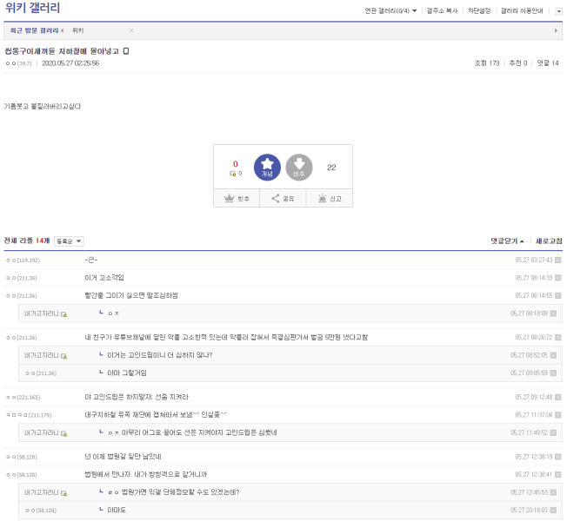The image size is (567, 521).
Task: Delete the comment at 05.27 08:14:33
Action: [558, 278]
